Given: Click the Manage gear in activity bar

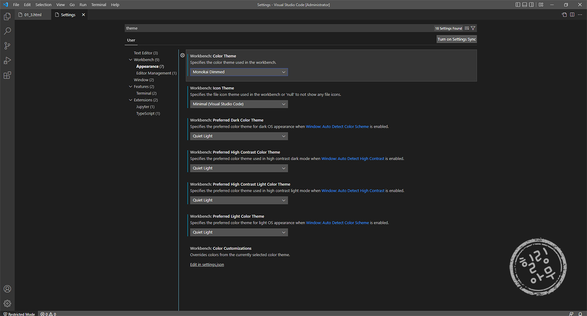Looking at the screenshot, I should click(x=7, y=303).
